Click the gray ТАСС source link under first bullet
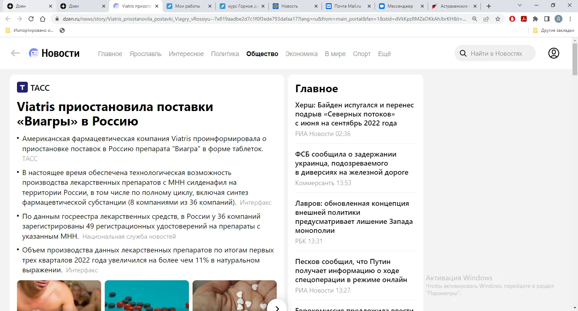This screenshot has width=578, height=311. (30, 159)
